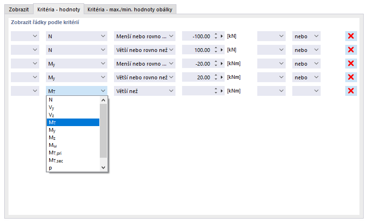Open the empty operator dropdown in last row
367x221 pixels.
(306, 91)
